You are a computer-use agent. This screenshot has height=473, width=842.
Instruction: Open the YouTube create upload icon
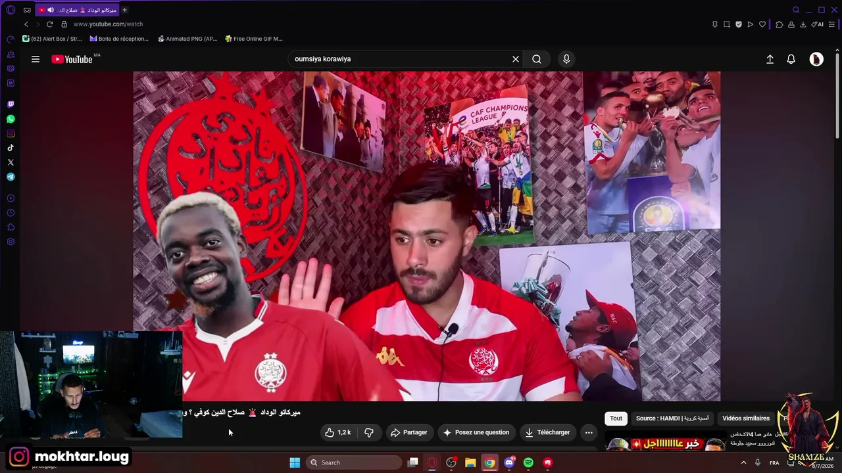pos(770,59)
